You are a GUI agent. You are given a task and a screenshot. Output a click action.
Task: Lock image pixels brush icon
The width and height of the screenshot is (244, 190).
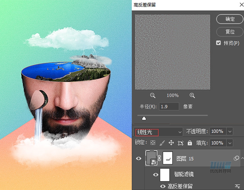point(162,143)
